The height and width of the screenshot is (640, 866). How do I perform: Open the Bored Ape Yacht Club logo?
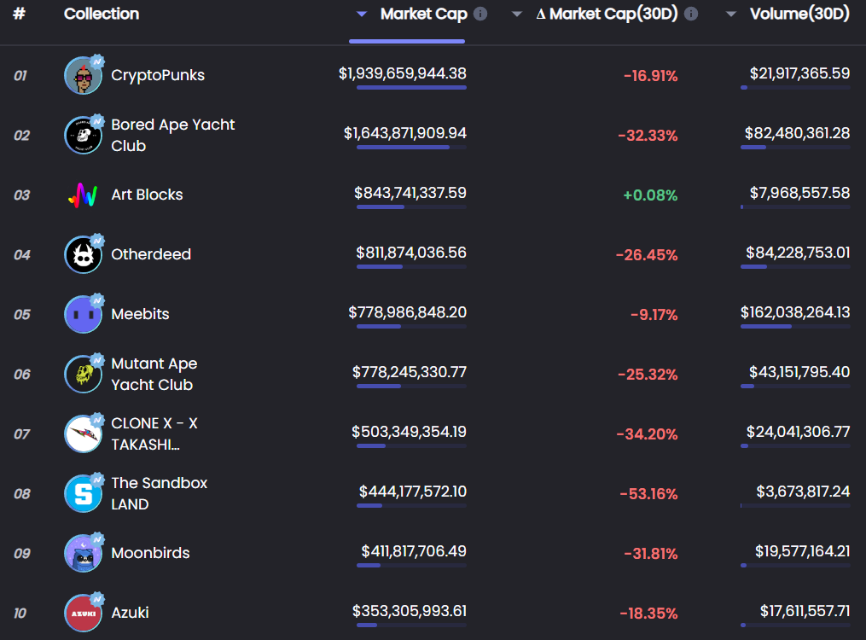(x=84, y=135)
